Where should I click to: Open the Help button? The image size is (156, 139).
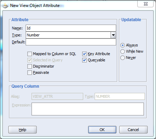click(23, 130)
